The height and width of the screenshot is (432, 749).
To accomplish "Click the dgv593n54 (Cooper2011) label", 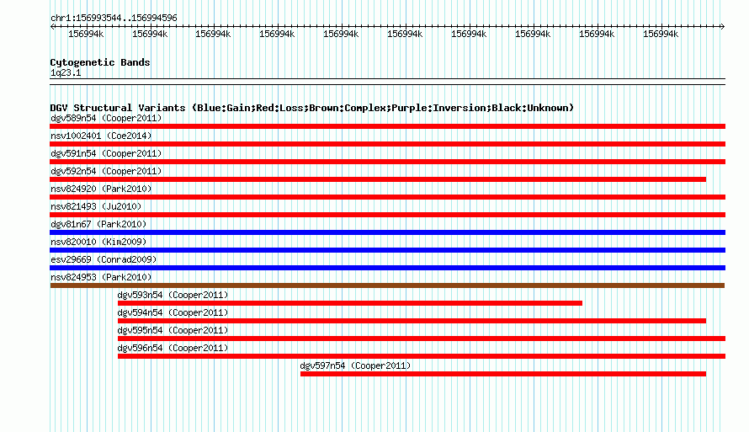I will [x=173, y=295].
